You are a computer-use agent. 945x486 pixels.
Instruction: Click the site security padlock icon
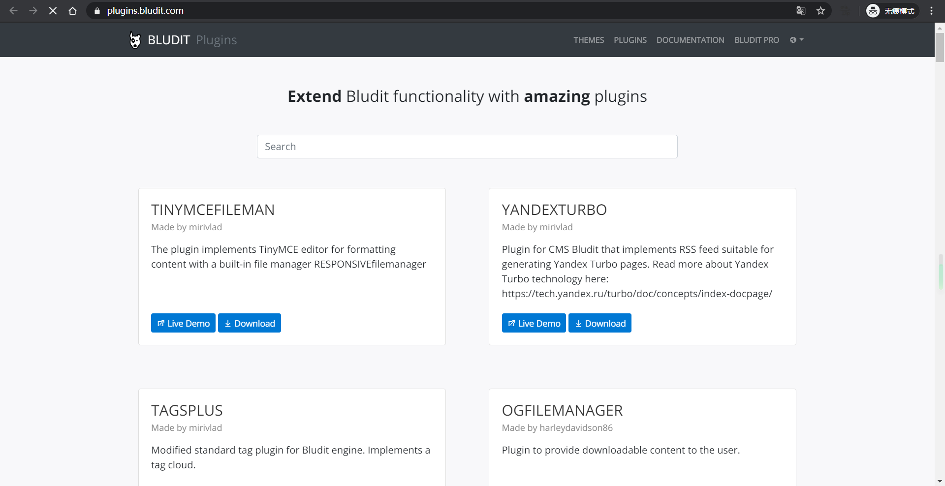(97, 11)
